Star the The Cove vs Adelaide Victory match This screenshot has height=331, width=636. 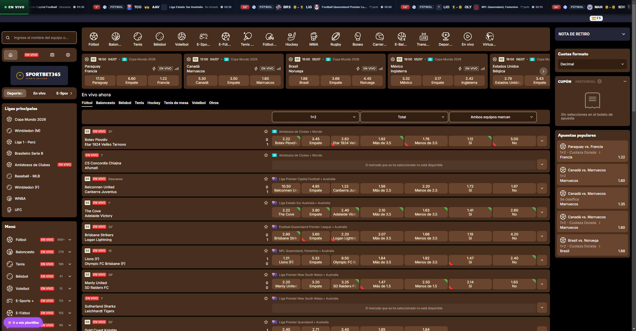(266, 203)
